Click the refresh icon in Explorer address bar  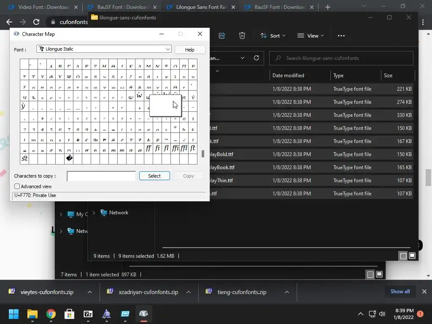pos(256,58)
